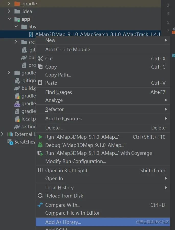175x230 pixels.
Task: Click the .git file icon under app
Action: click(24, 50)
